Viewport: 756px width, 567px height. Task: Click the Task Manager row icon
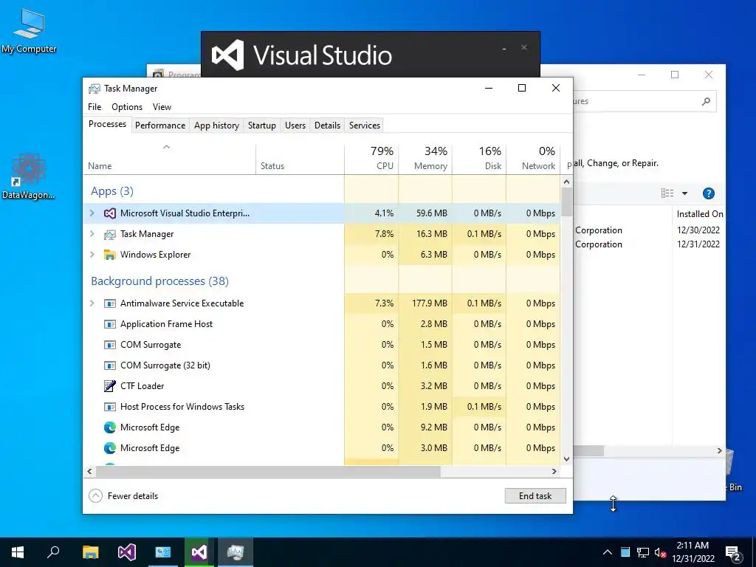pyautogui.click(x=110, y=234)
